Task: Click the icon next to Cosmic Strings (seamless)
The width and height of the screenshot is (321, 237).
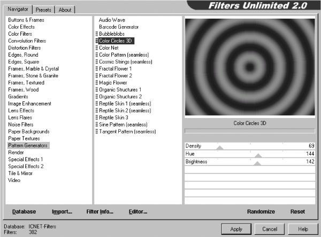Action: [97, 61]
